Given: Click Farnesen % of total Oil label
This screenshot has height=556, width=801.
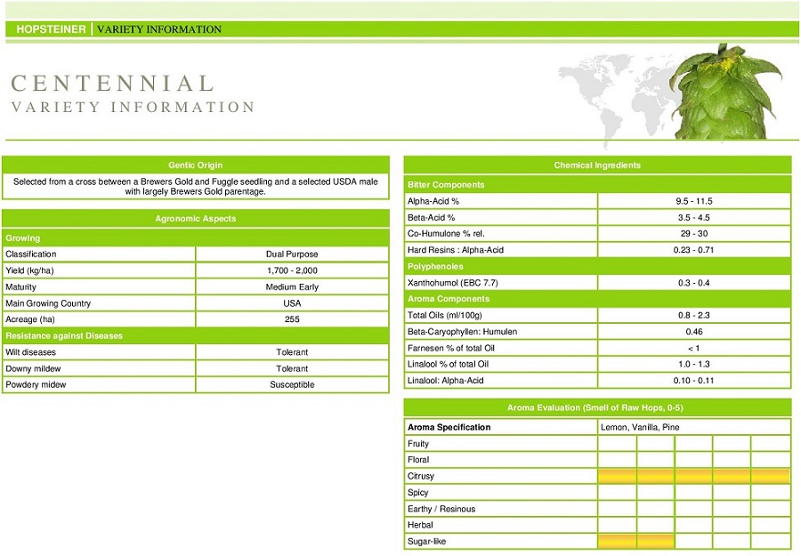Looking at the screenshot, I should click(x=450, y=348).
